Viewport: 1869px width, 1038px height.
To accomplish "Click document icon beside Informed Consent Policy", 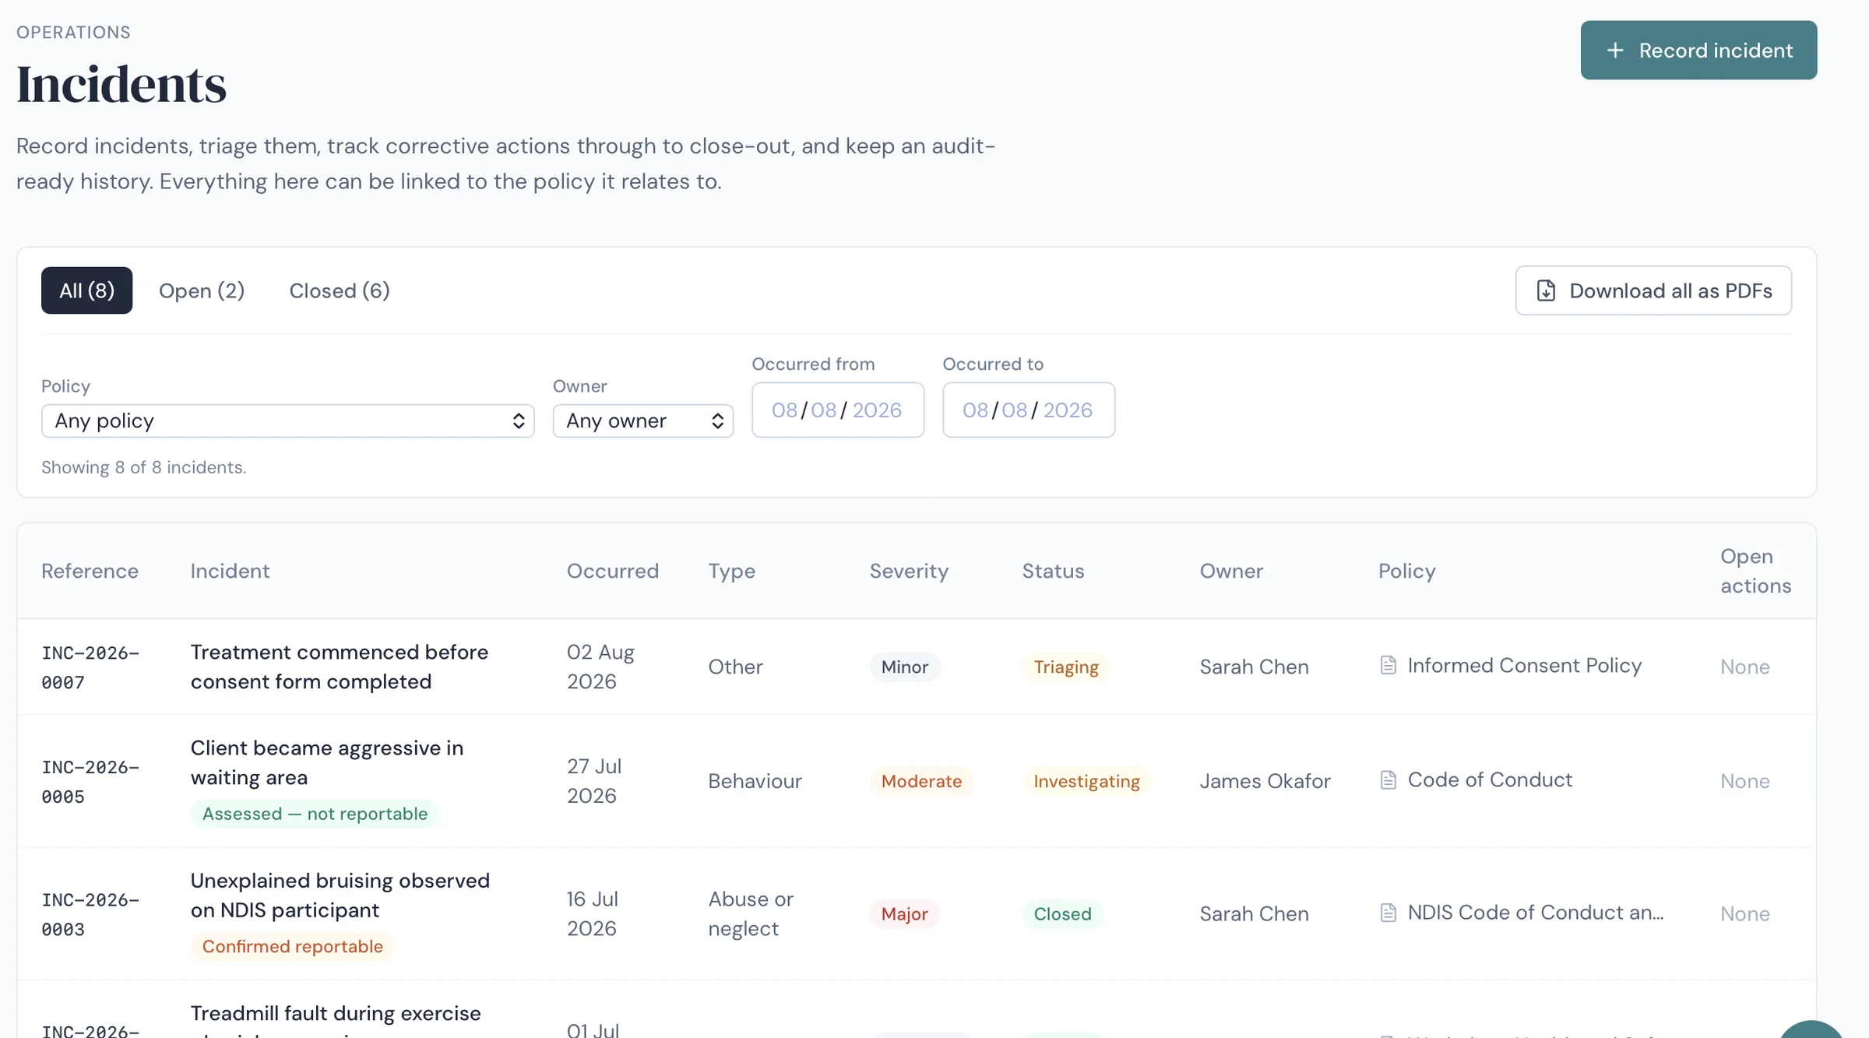I will click(x=1388, y=665).
